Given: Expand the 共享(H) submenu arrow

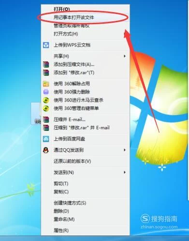Looking at the screenshot, I should click(x=125, y=56).
